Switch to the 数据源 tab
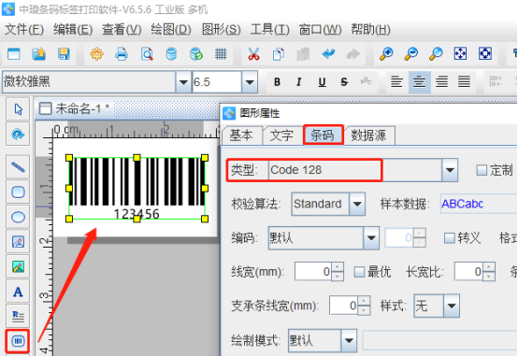The image size is (518, 356). point(368,135)
